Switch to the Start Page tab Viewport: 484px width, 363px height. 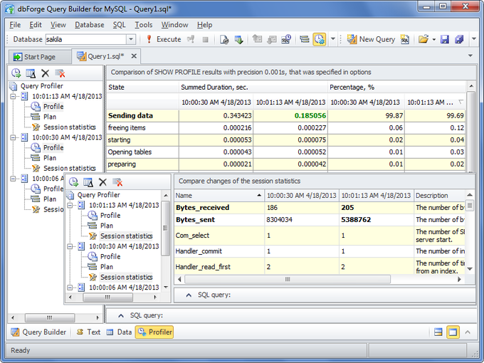tap(40, 57)
